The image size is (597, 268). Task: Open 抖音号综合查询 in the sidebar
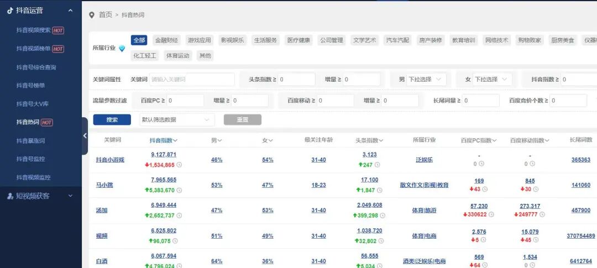coord(36,67)
